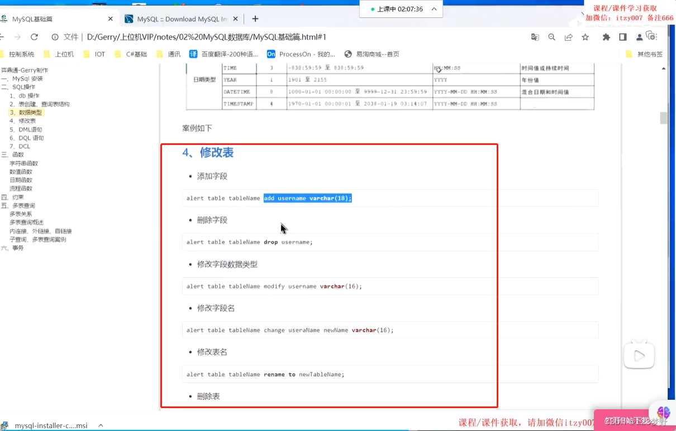
Task: Click the 案例如下 paragraph text
Action: tap(197, 128)
